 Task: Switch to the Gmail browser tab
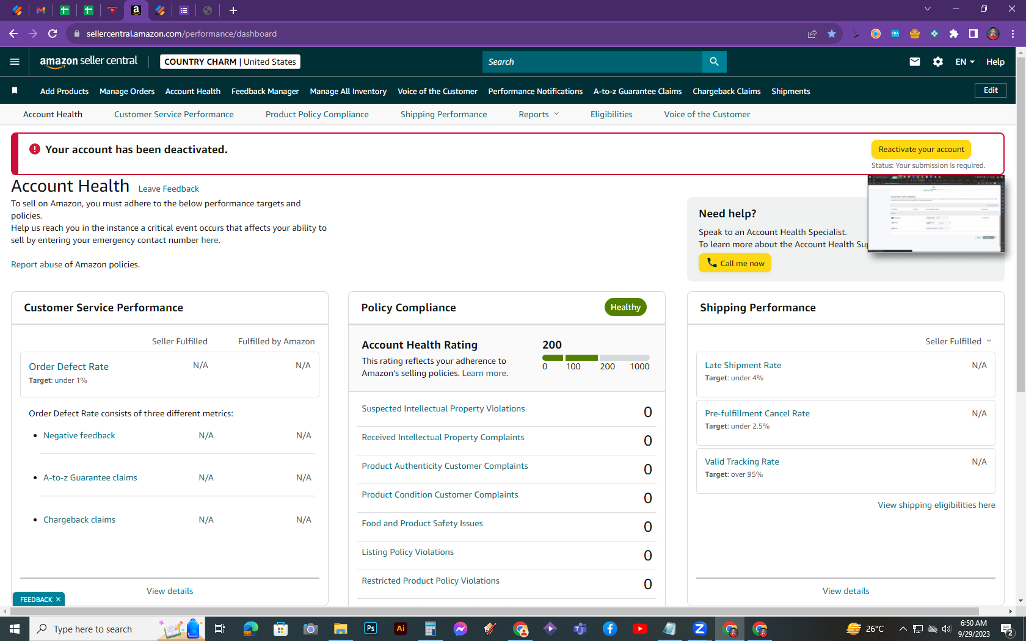coord(41,10)
